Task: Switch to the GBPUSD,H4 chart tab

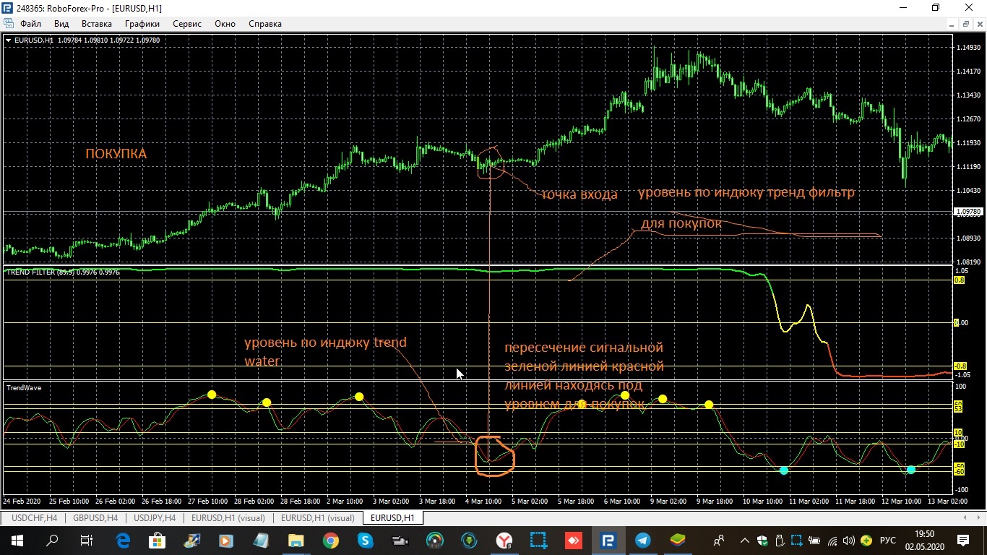Action: (x=95, y=518)
